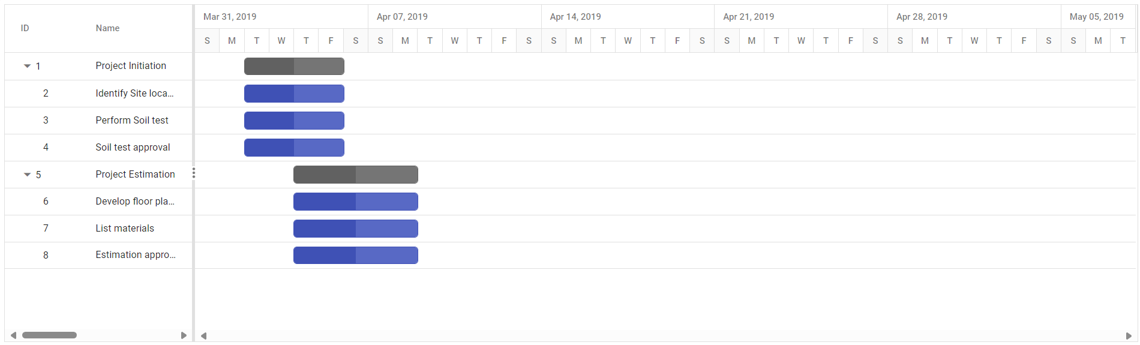Click the Apr 21, 2019 week header
The width and height of the screenshot is (1140, 345).
click(748, 17)
